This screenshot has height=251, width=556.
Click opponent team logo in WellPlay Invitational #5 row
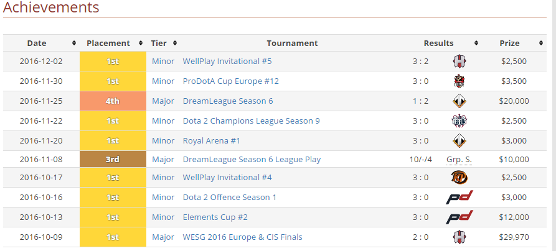[x=459, y=62]
